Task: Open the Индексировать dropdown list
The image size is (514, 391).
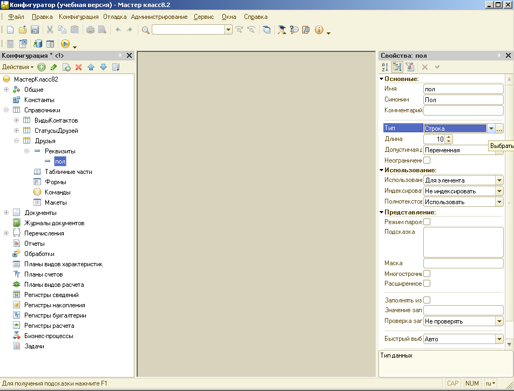Action: tap(499, 191)
